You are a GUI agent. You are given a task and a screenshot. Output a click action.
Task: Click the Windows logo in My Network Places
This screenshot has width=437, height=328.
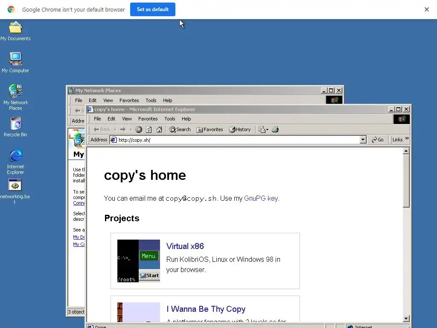click(334, 100)
